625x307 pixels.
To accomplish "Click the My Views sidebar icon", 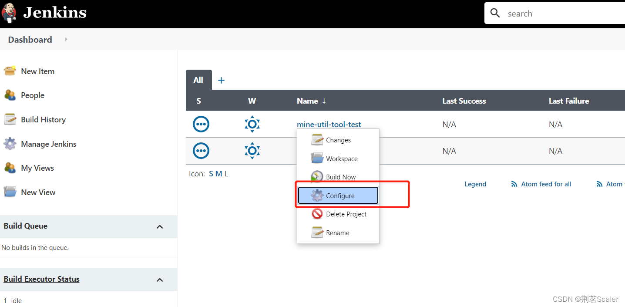I will click(x=10, y=168).
